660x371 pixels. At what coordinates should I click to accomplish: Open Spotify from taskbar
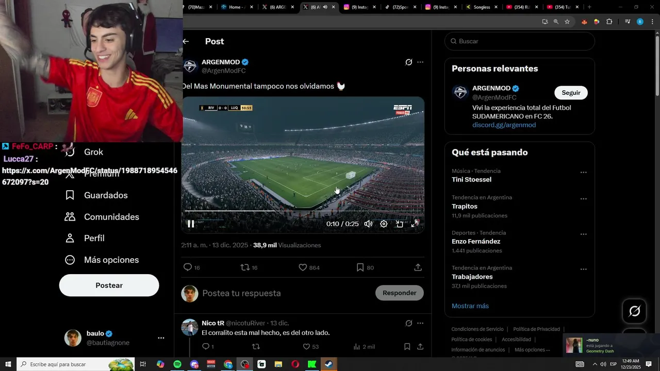pos(177,364)
